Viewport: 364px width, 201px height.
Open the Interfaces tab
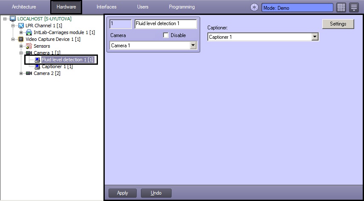click(x=106, y=7)
